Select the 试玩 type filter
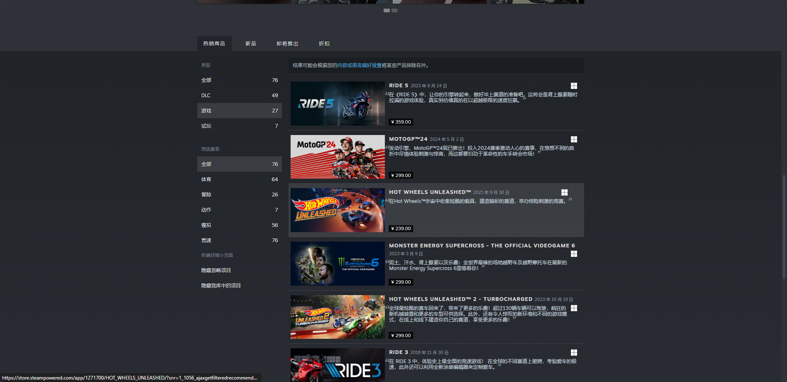The width and height of the screenshot is (787, 382). [x=240, y=126]
